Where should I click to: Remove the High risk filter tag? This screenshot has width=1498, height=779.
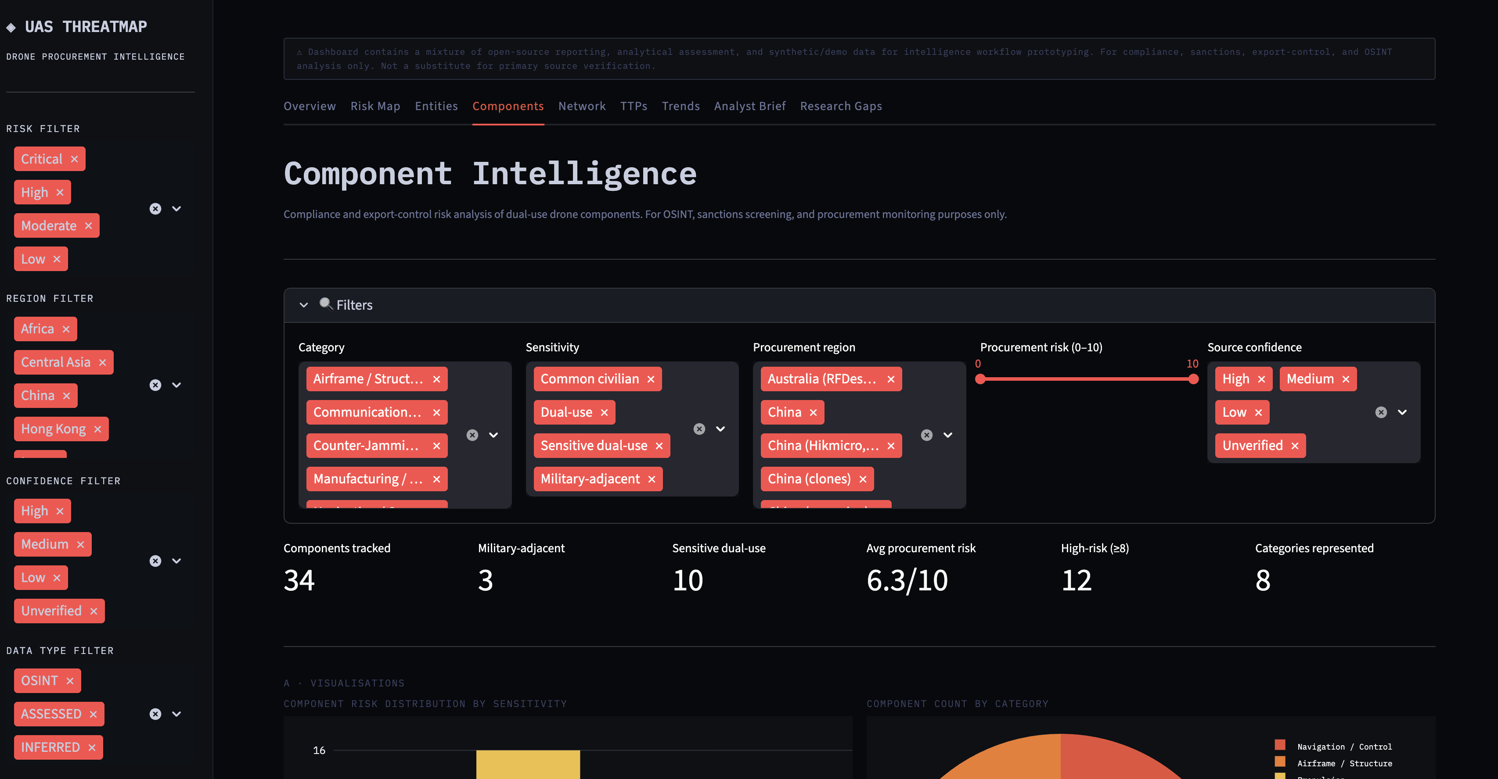pyautogui.click(x=60, y=192)
